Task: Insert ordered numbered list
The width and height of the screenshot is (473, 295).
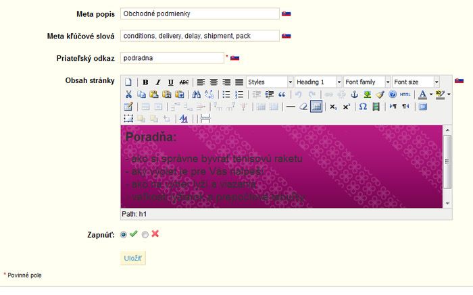Action: tap(239, 95)
